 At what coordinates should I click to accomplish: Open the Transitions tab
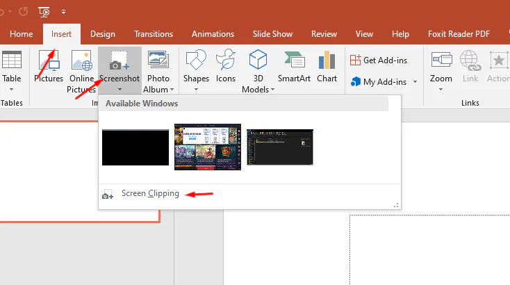point(154,34)
